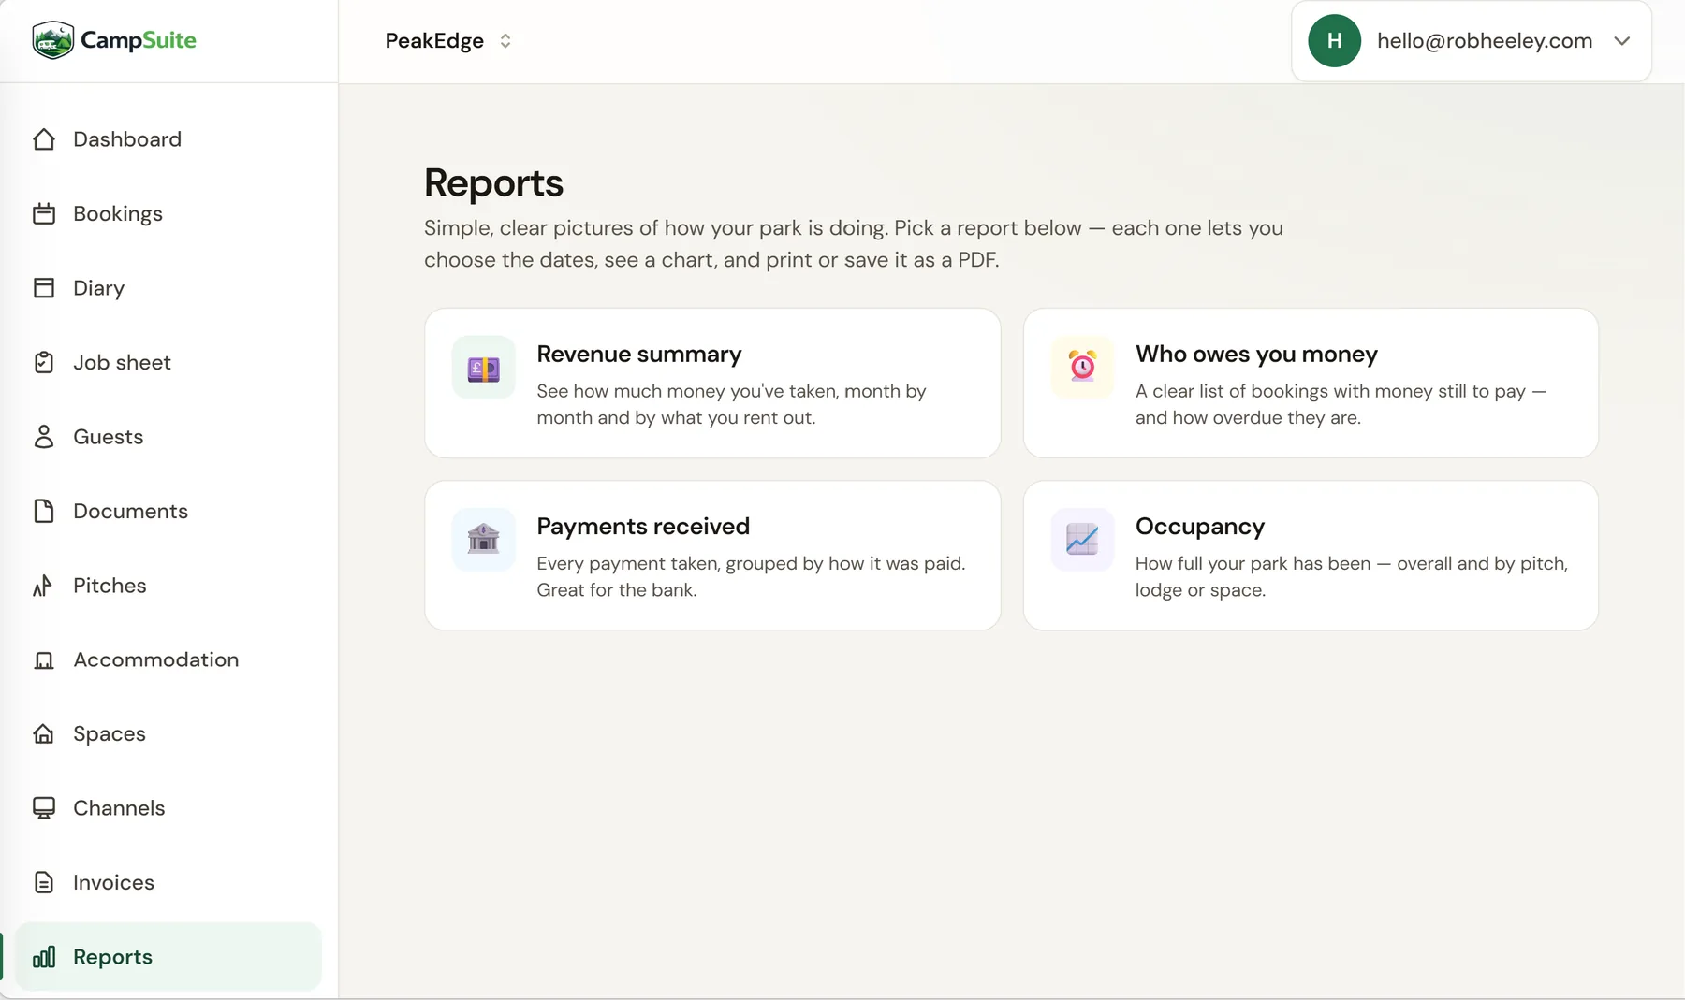Click the Revenue summary banknote icon
Viewport: 1685px width, 1000px height.
pyautogui.click(x=484, y=368)
